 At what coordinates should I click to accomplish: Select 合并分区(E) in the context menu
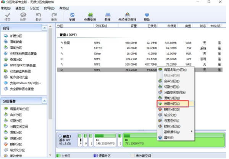(x=176, y=81)
